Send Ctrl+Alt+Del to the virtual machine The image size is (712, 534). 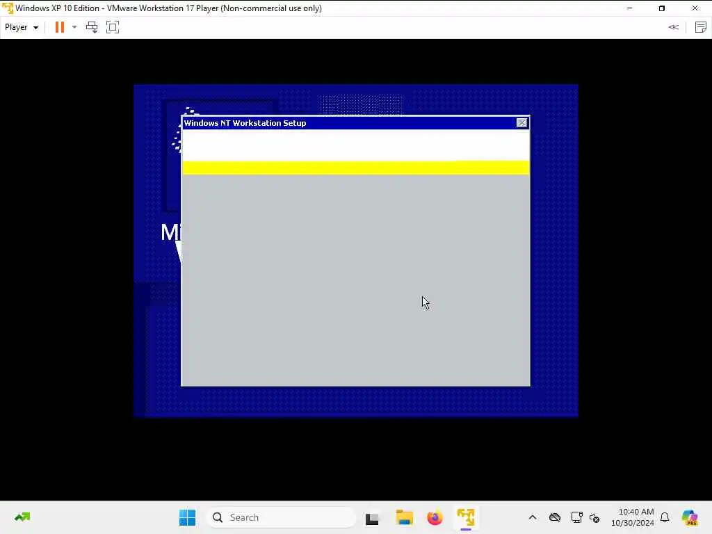coord(92,27)
